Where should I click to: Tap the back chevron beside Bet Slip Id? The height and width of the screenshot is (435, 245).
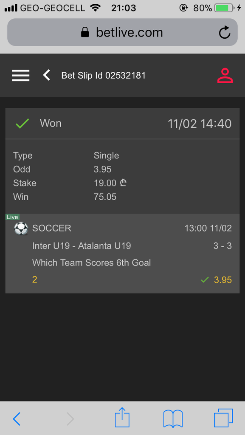pyautogui.click(x=47, y=75)
